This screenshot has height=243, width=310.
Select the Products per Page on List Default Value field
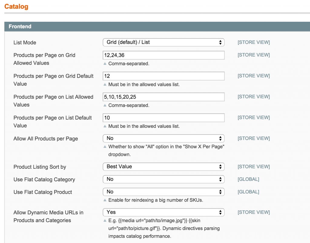[163, 118]
